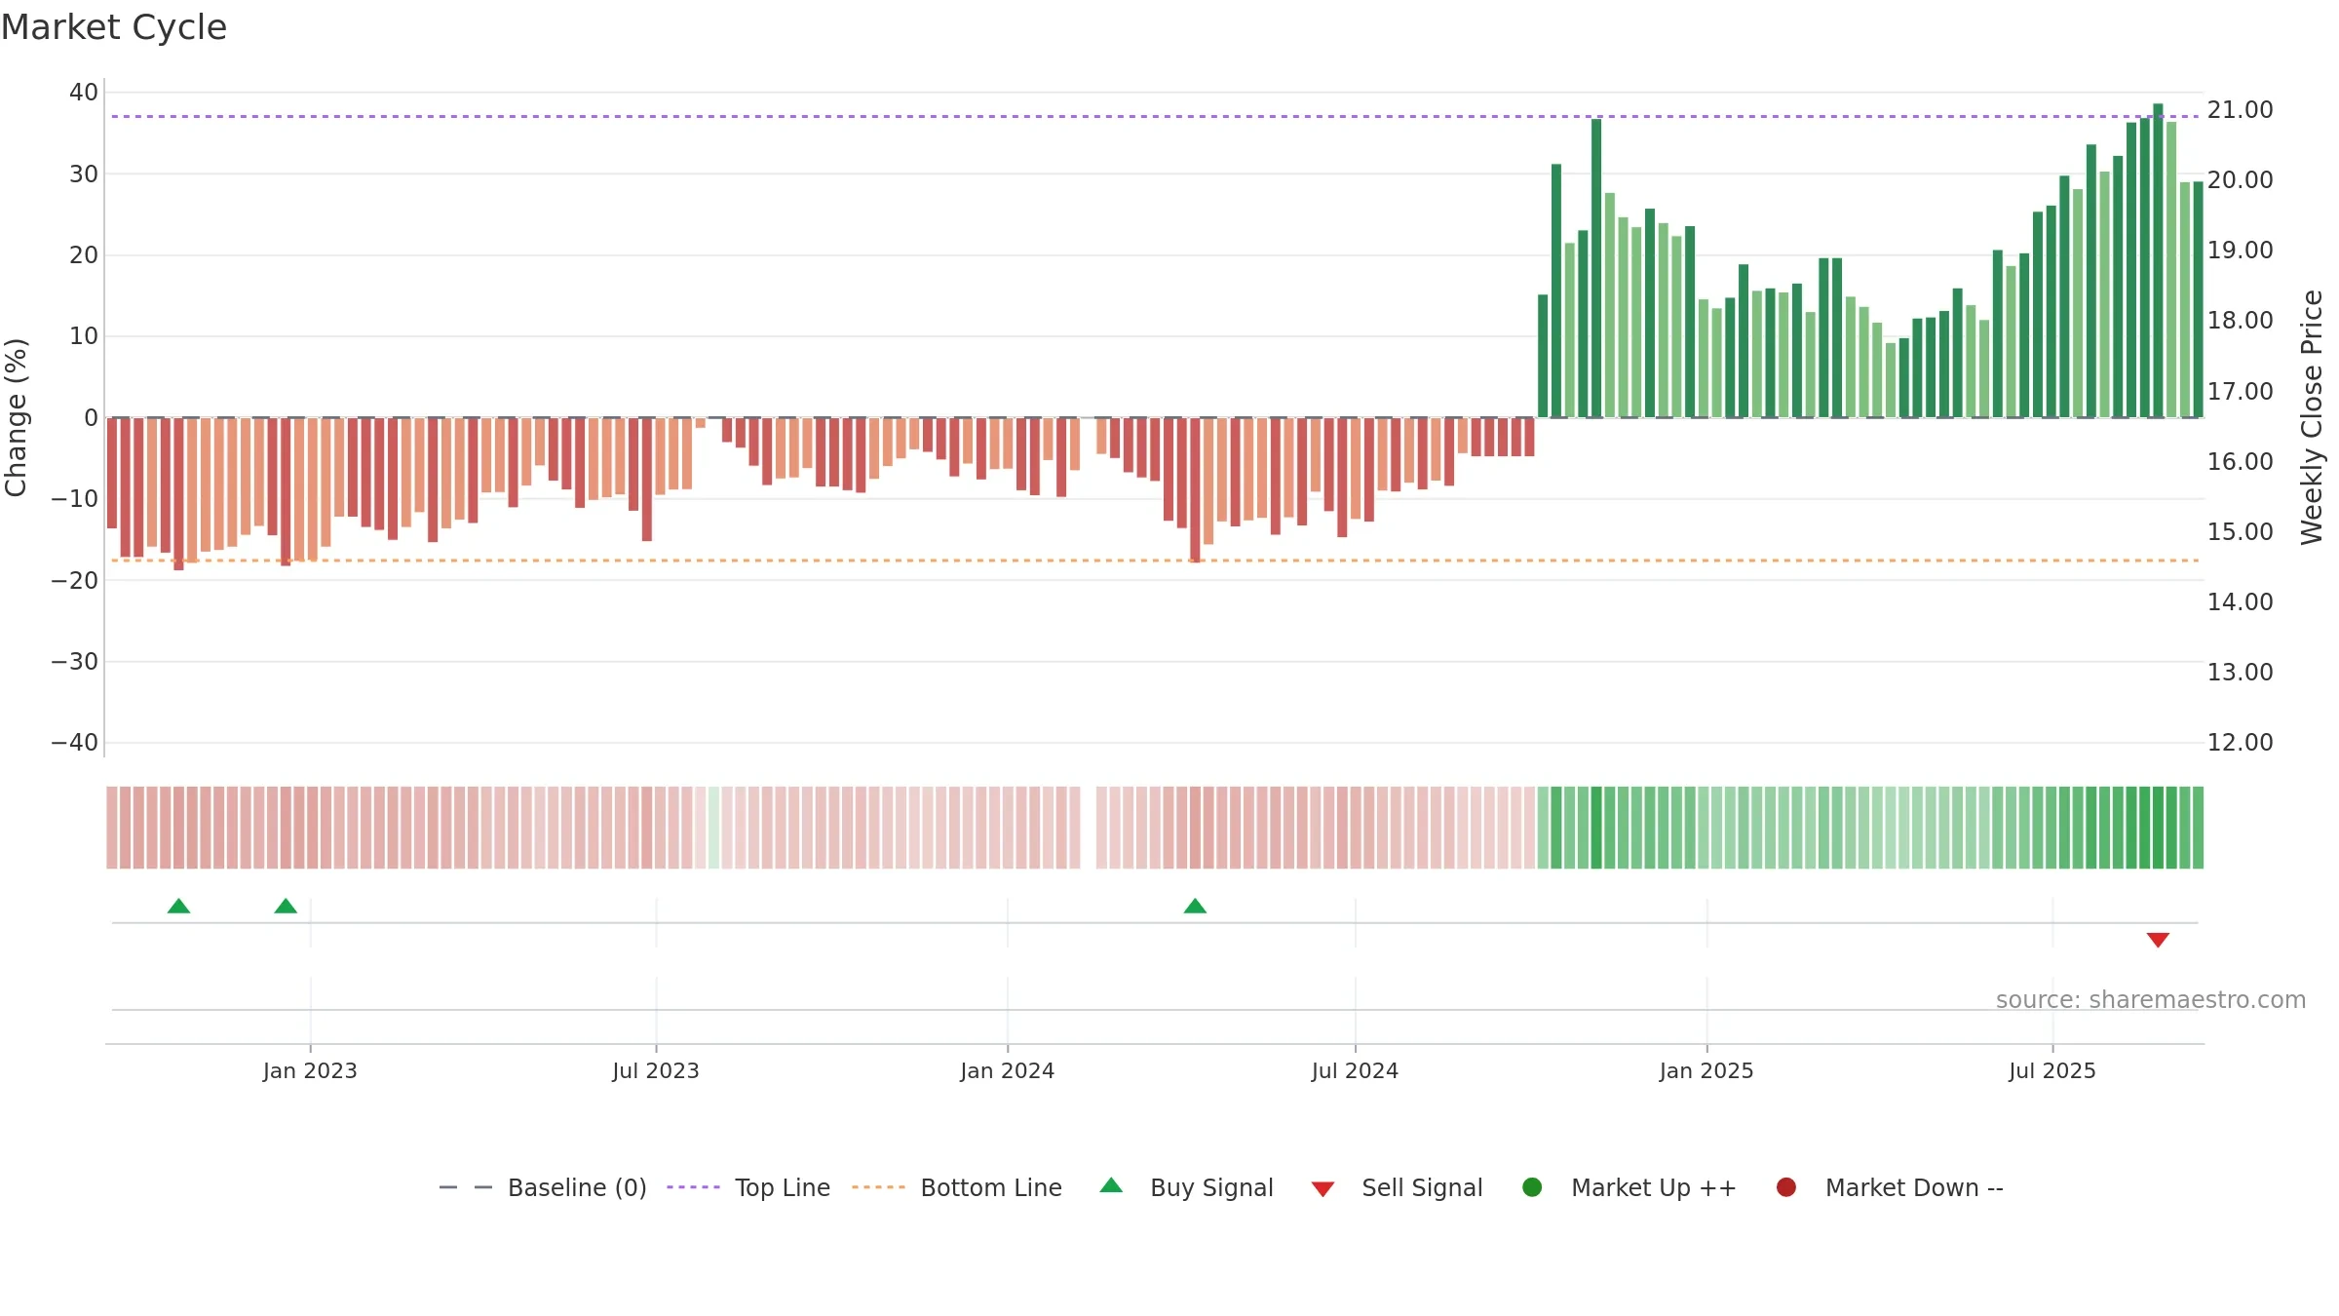Select the second buy signal before Jan 2023
This screenshot has height=1316, width=2339.
pyautogui.click(x=286, y=906)
